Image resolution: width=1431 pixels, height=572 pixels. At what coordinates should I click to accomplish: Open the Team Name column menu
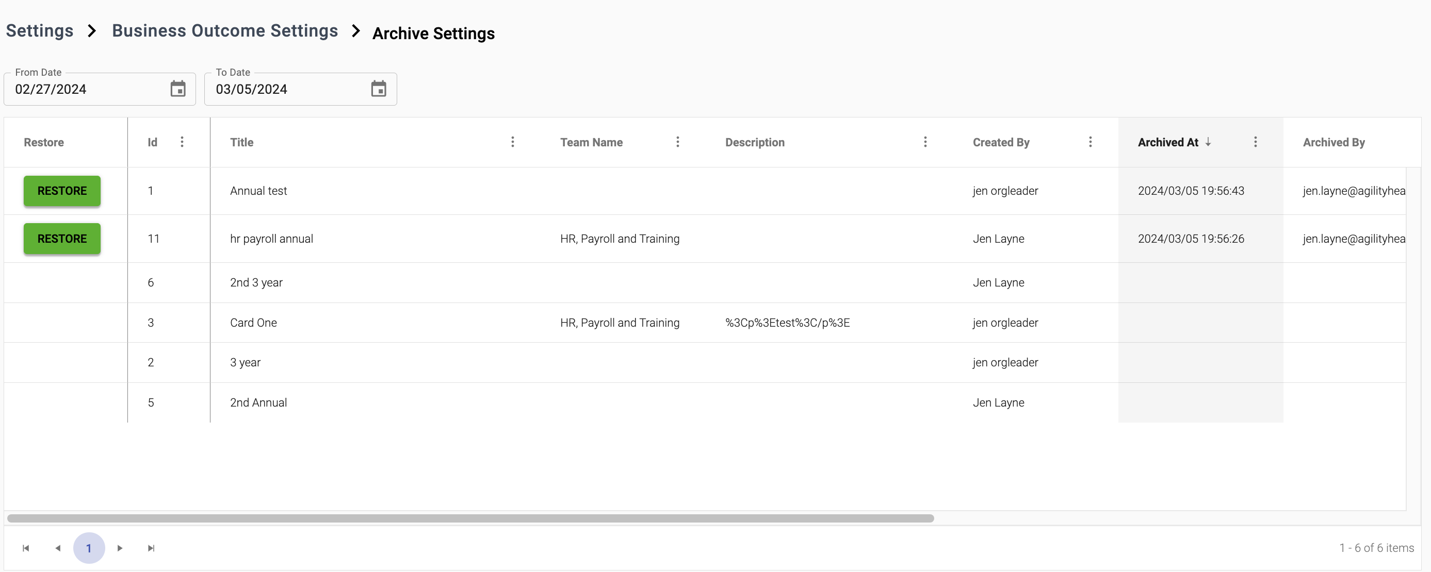[677, 142]
